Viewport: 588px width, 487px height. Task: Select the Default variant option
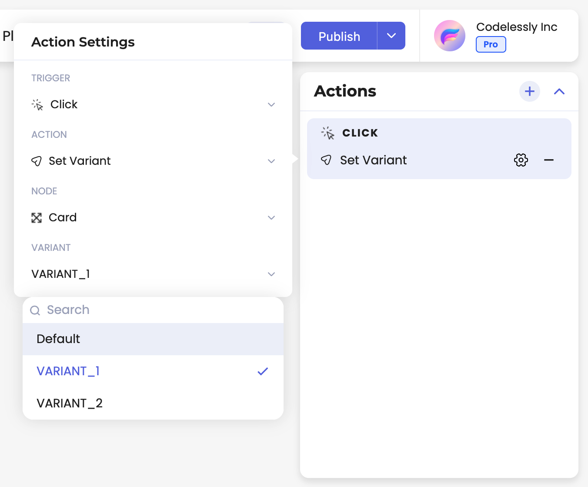click(x=153, y=339)
